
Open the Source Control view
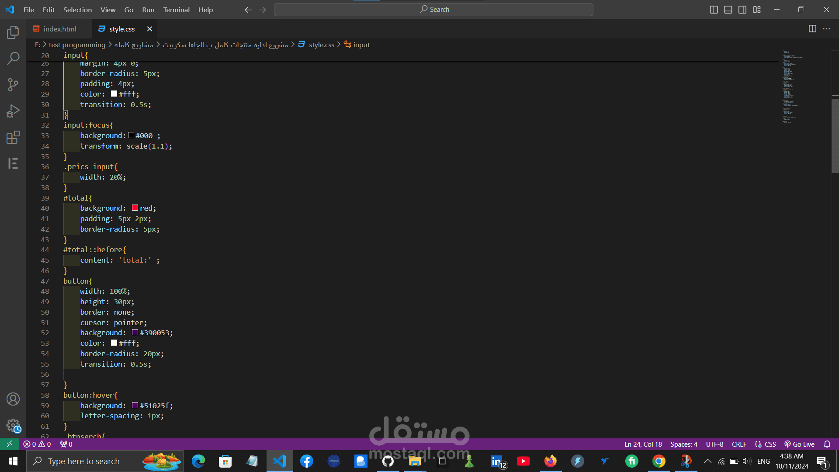coord(13,84)
